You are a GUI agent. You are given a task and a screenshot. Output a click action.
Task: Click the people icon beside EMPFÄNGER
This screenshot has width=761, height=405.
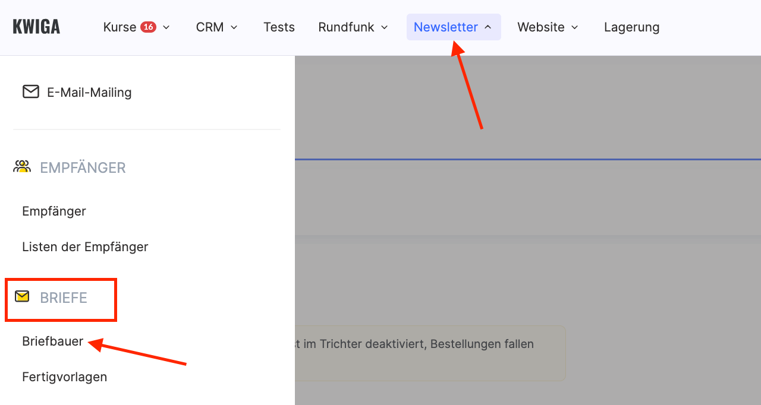click(22, 167)
